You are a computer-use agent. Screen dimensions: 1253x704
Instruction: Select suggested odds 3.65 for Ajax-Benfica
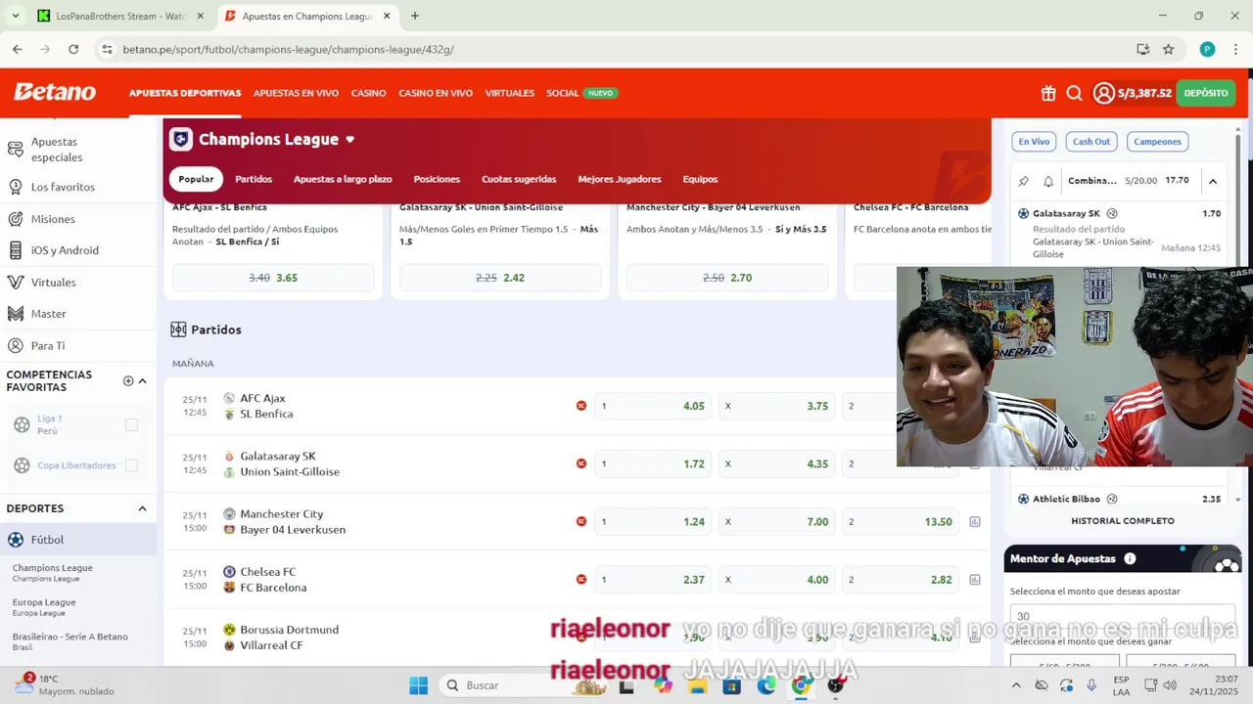pos(273,278)
